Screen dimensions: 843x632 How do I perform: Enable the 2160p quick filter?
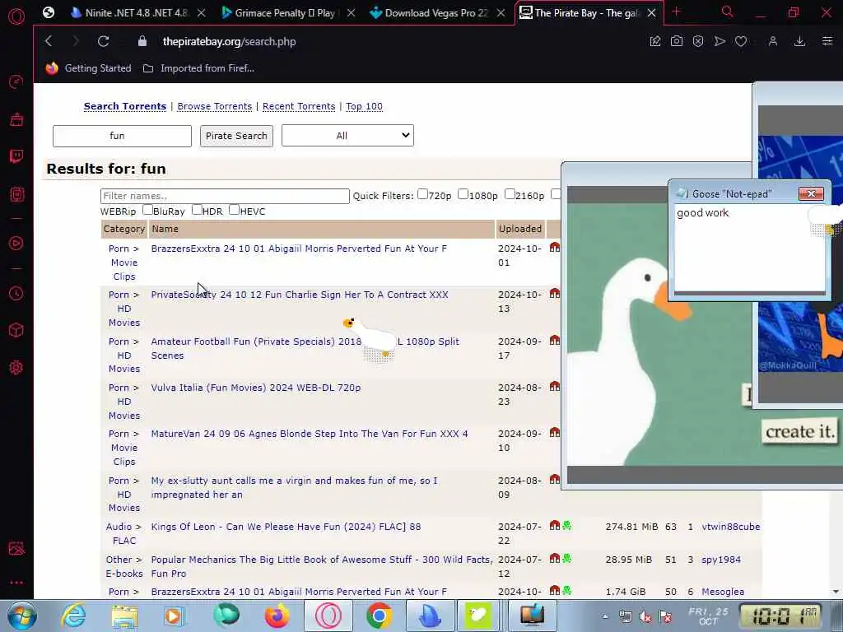(x=510, y=194)
